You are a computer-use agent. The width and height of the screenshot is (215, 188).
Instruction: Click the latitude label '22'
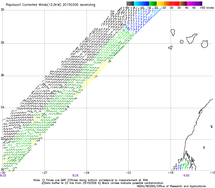pyautogui.click(x=2, y=139)
